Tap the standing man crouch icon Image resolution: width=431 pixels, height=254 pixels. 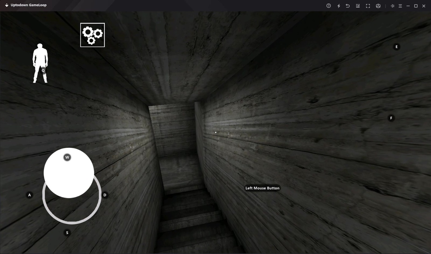(40, 63)
